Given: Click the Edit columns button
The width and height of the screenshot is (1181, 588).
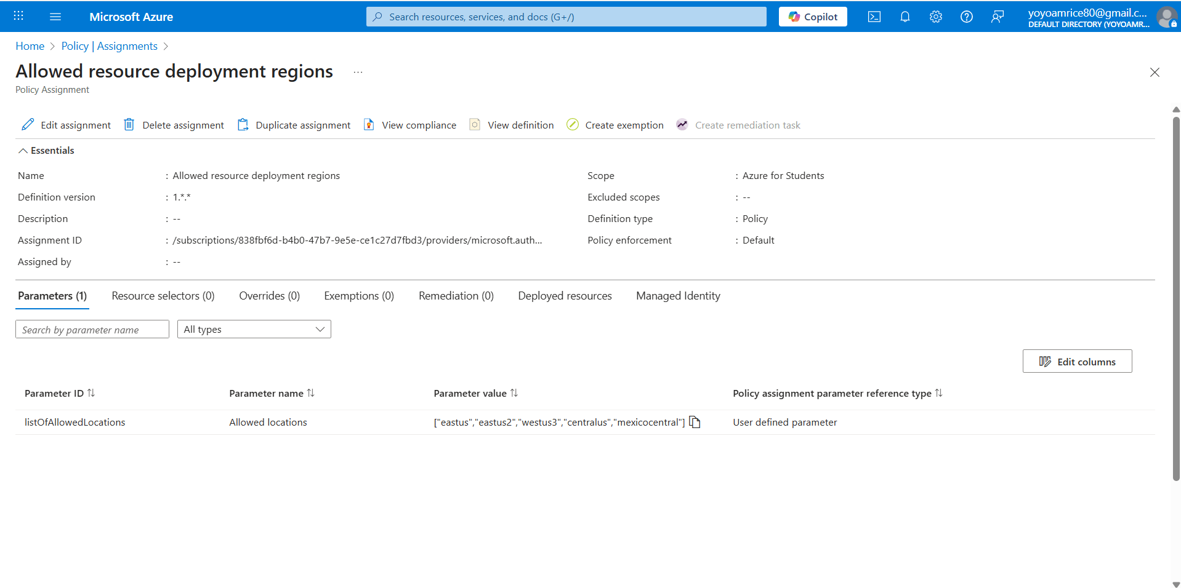Looking at the screenshot, I should pyautogui.click(x=1077, y=361).
